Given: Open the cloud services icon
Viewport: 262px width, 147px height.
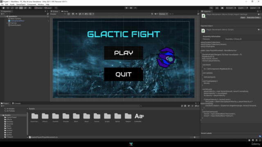Looking at the screenshot, I should 222,8.
